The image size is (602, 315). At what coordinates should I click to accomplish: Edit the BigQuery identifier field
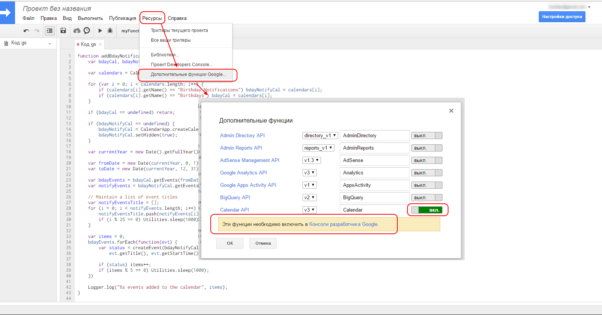(x=374, y=197)
